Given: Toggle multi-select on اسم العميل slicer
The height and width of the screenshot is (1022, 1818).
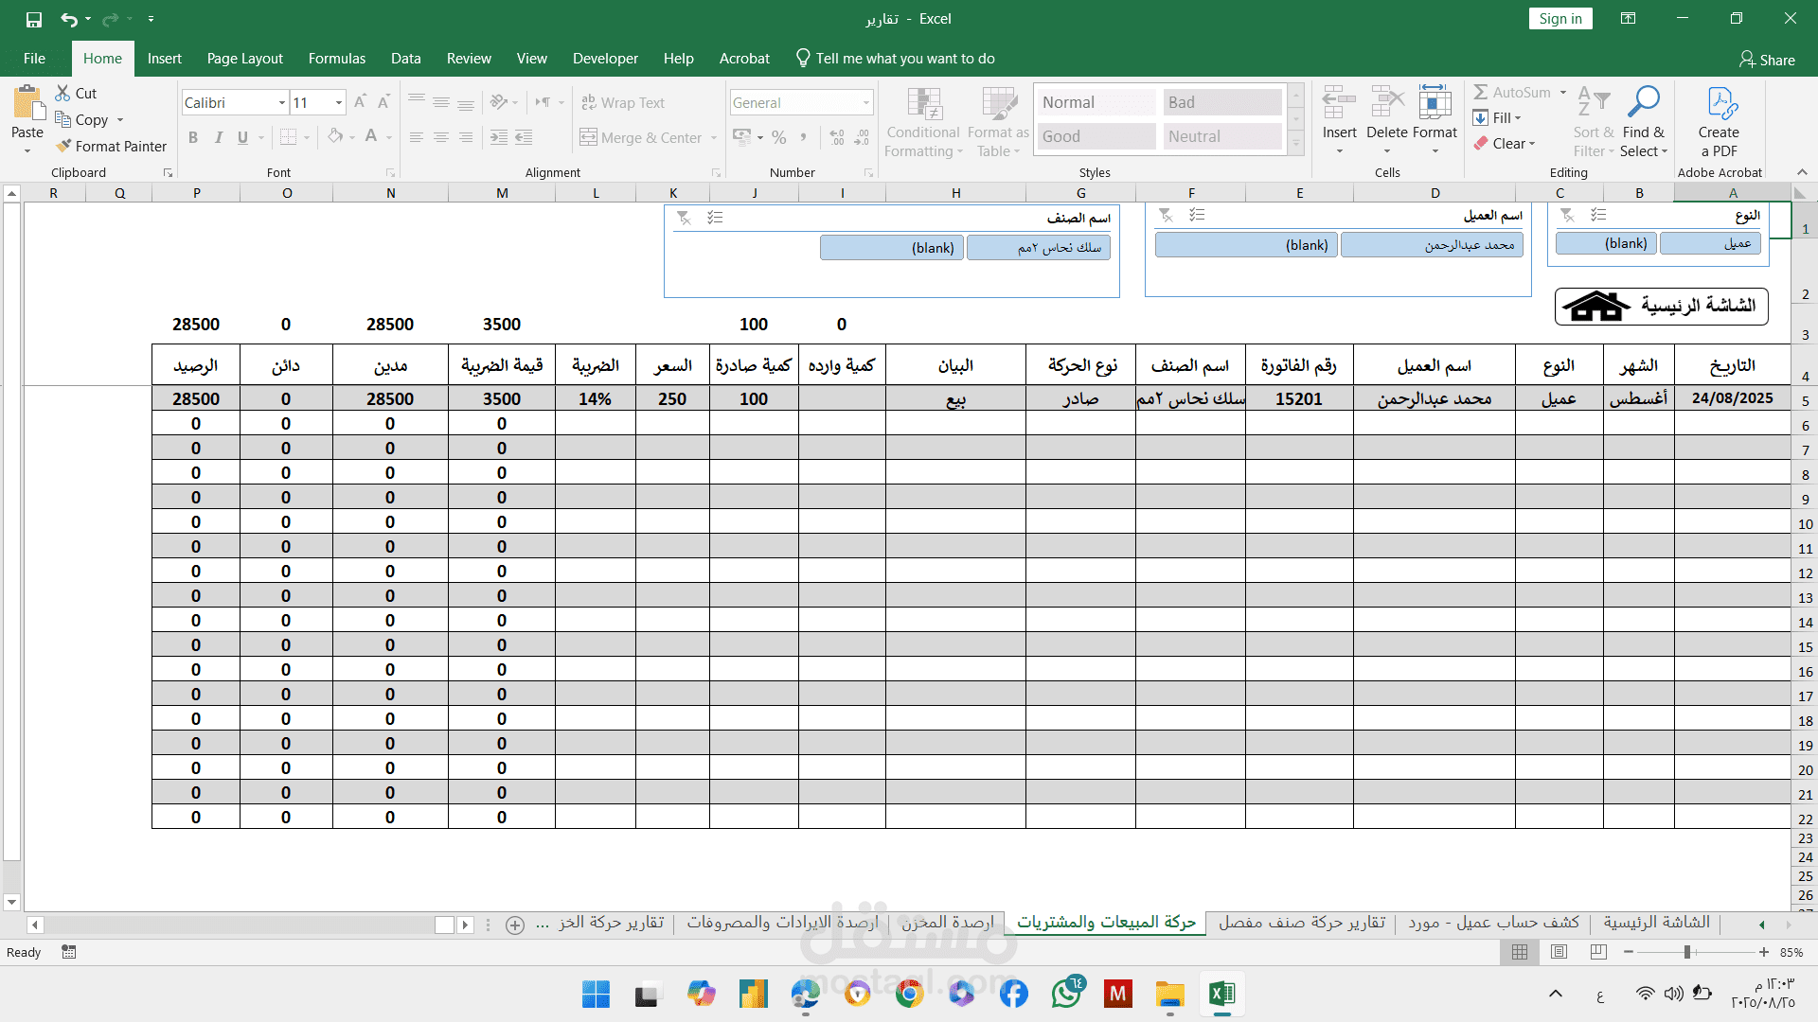Looking at the screenshot, I should (x=1197, y=216).
